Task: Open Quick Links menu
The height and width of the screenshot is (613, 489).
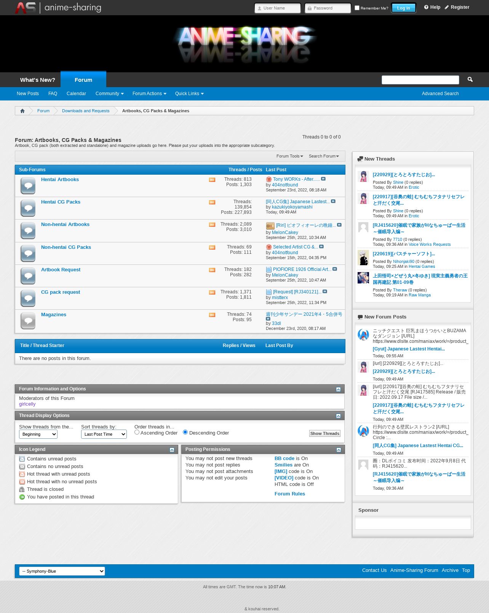Action: (189, 94)
